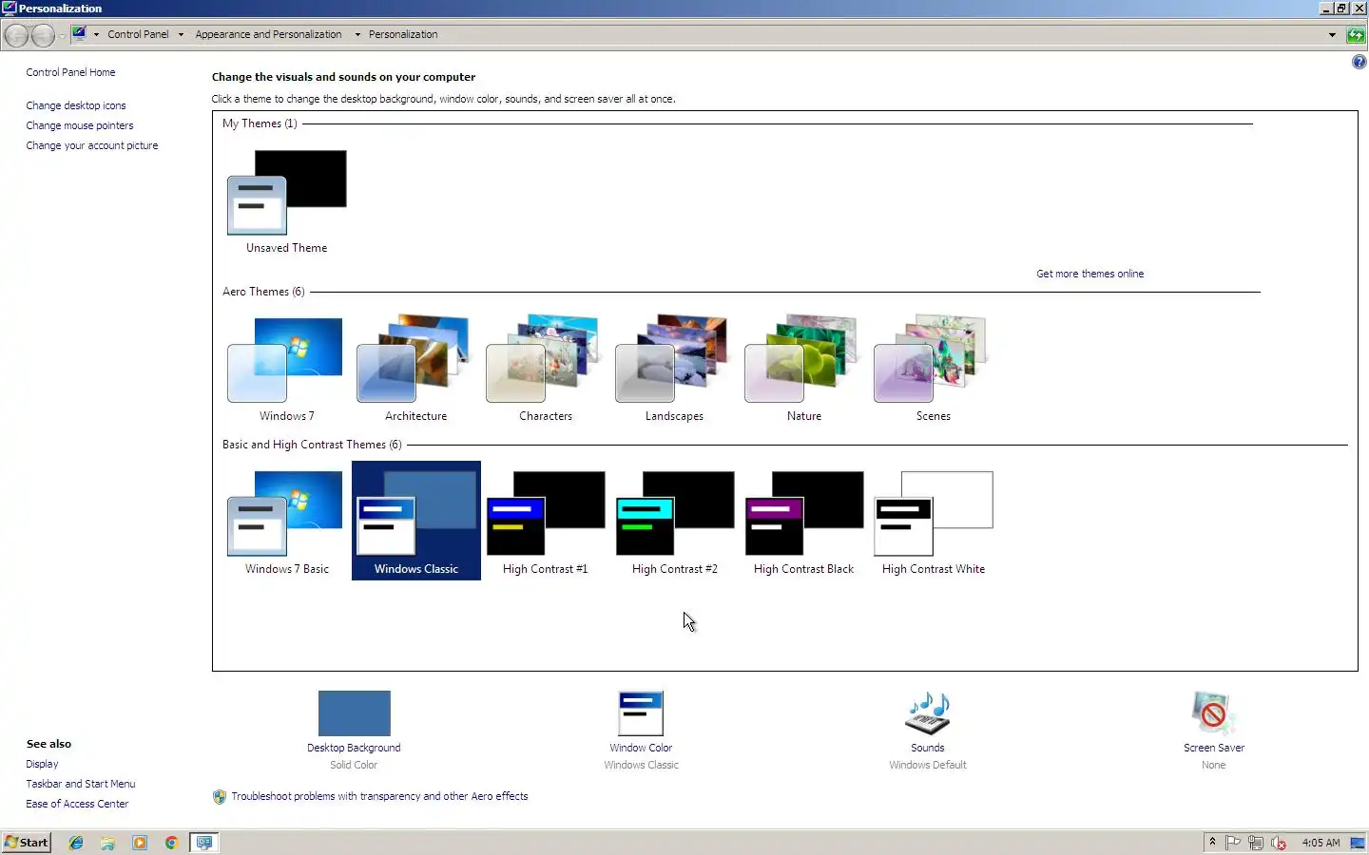Apply the Characters theme
Image resolution: width=1369 pixels, height=855 pixels.
click(x=545, y=368)
